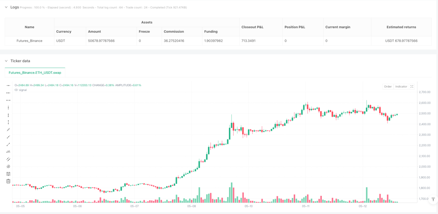This screenshot has height=214, width=438.
Task: Select the Fibonacci retracement lines tool
Action: coord(8,174)
